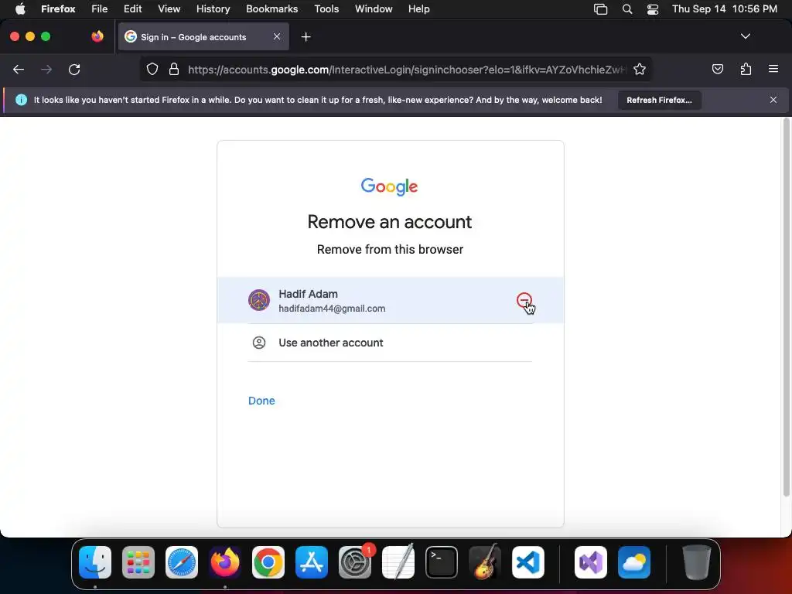Open Control Center in menu bar
Screen dimensions: 792x594
click(653, 9)
